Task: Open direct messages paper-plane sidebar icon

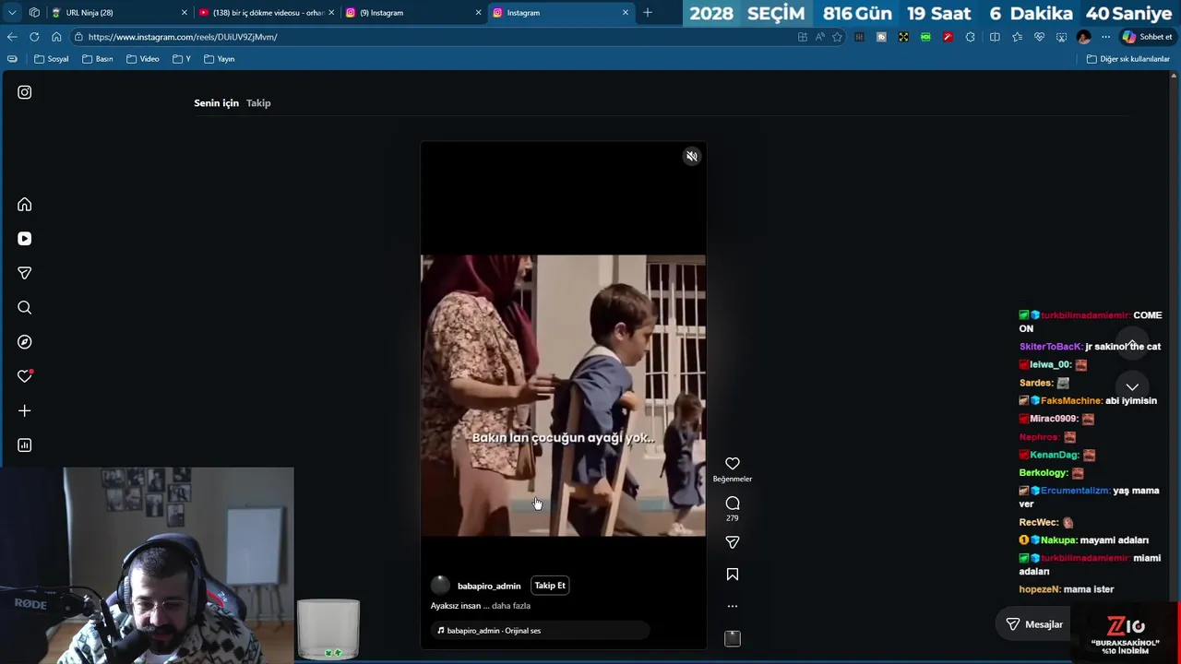Action: pyautogui.click(x=25, y=273)
